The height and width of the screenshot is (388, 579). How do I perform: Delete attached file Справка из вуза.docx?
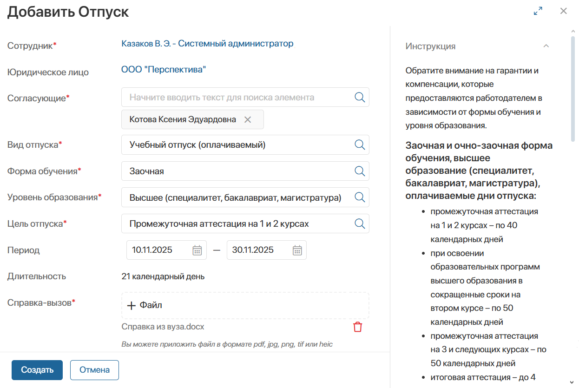click(357, 327)
